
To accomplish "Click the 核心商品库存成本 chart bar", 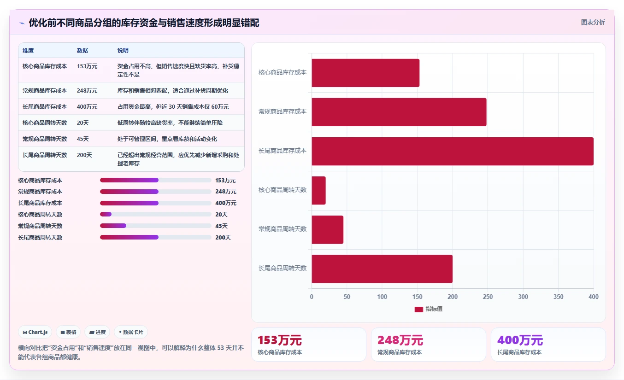I will [365, 73].
